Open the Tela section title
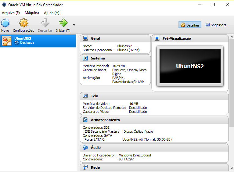Screen dimensions: 234x172 click(x=95, y=96)
